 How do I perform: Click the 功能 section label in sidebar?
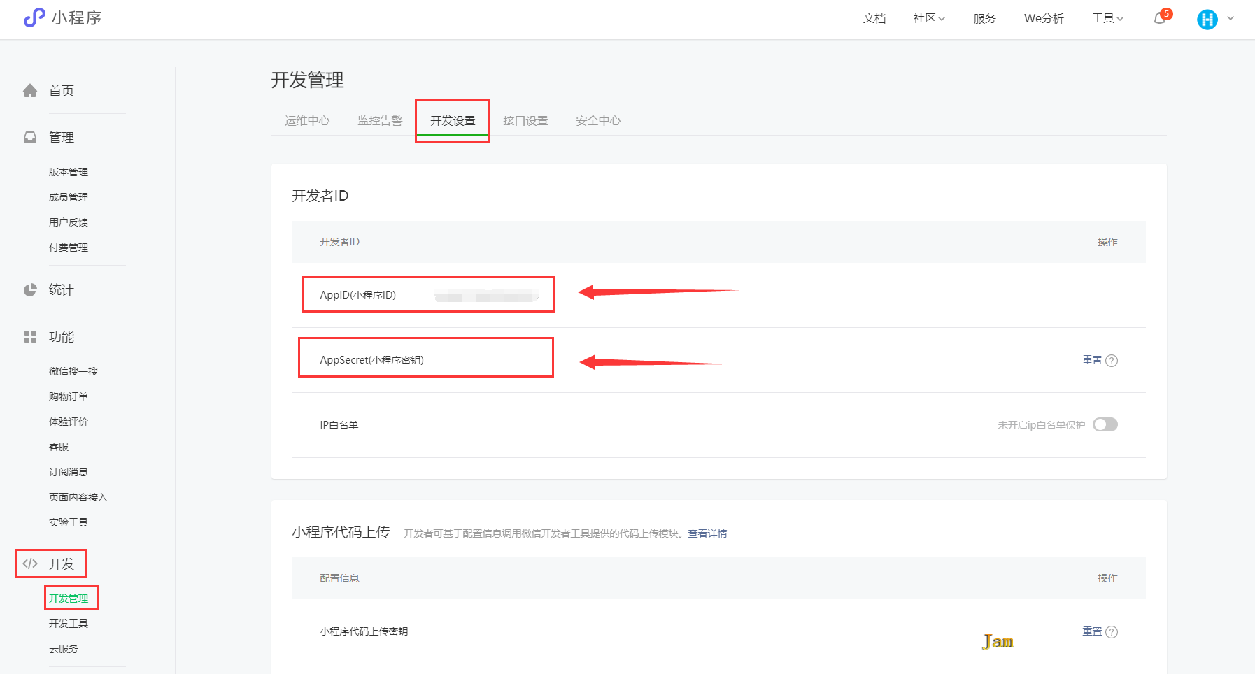pos(62,337)
